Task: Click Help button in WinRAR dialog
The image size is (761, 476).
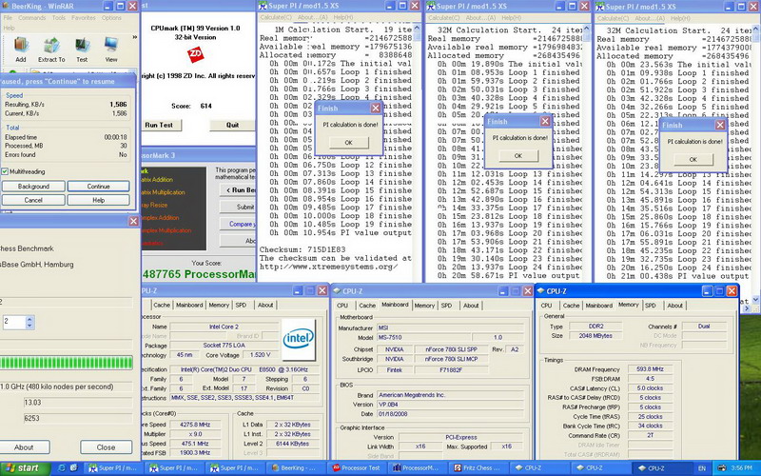Action: click(x=99, y=200)
